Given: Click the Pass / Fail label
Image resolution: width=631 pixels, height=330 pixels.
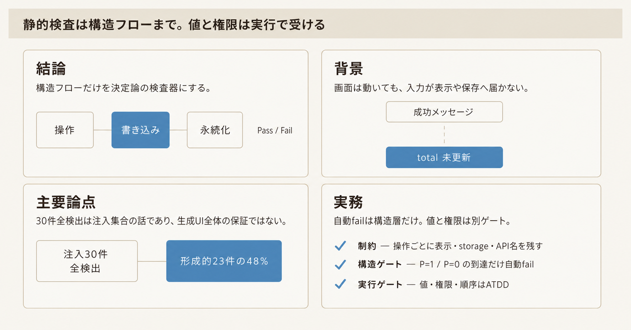Looking at the screenshot, I should 275,131.
